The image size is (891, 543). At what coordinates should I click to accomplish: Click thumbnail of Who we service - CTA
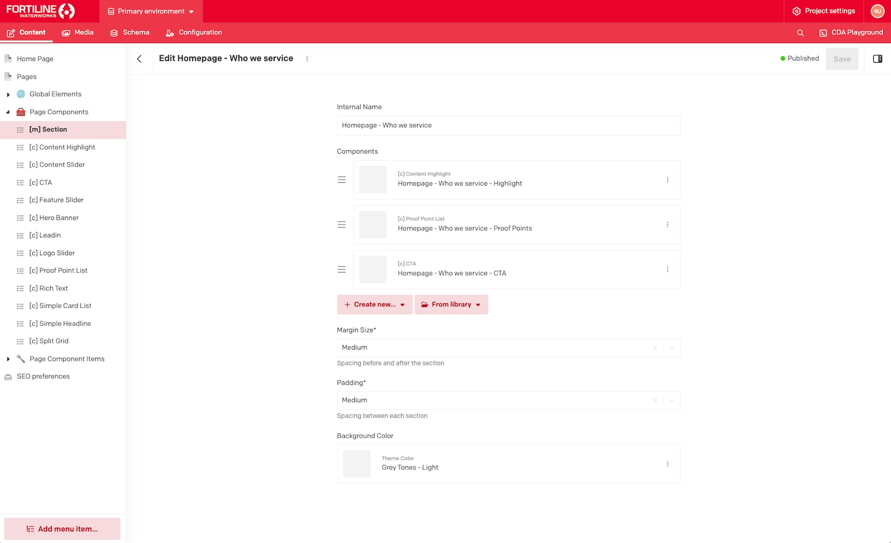click(373, 269)
